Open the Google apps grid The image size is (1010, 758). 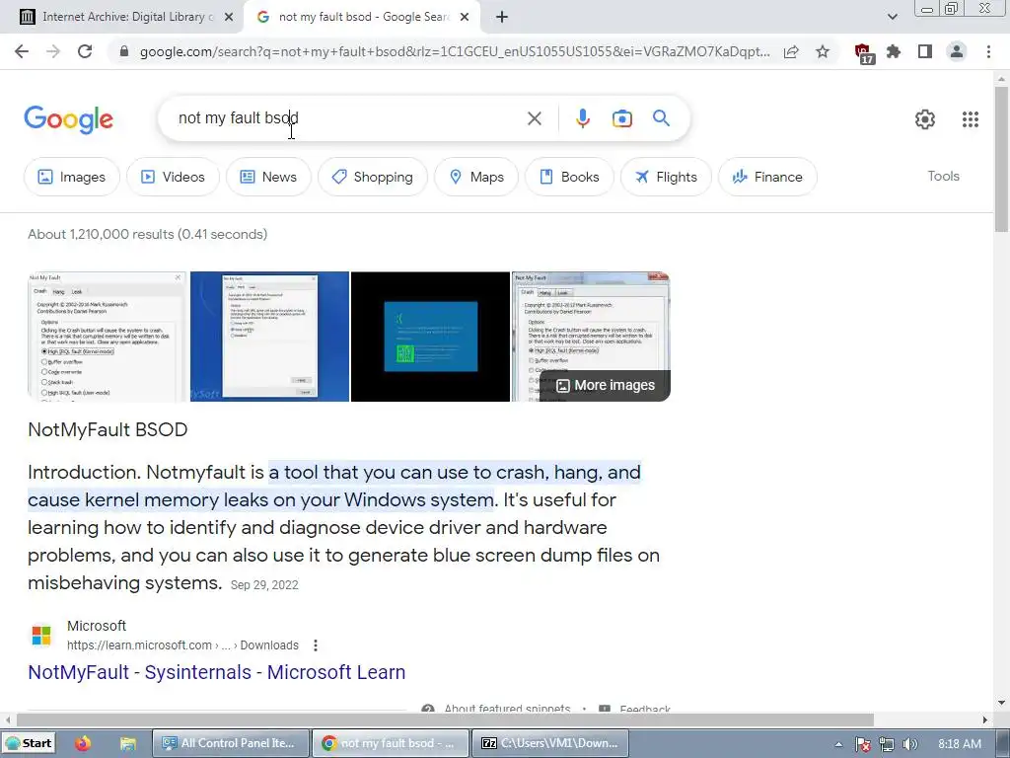pyautogui.click(x=971, y=119)
